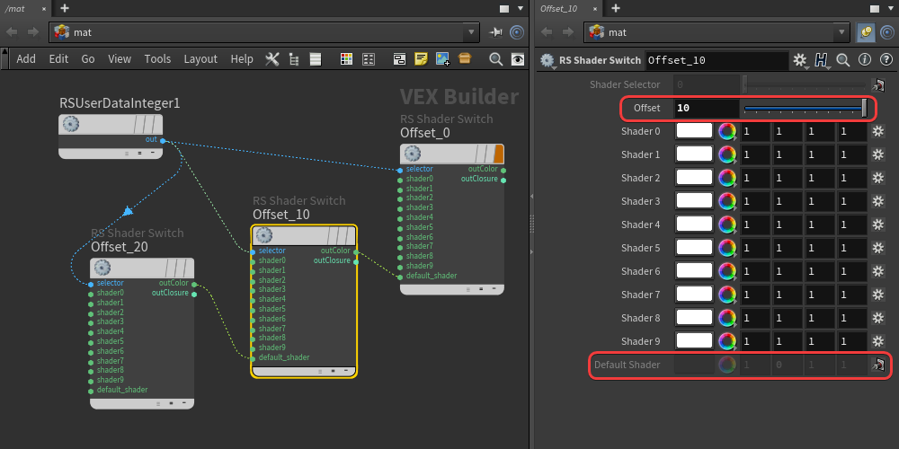
Task: Open the network path dropdown arrow
Action: coord(471,32)
